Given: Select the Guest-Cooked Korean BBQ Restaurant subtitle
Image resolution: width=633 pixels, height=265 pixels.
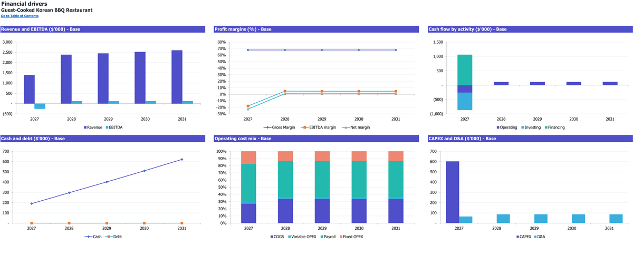Looking at the screenshot, I should pos(47,10).
